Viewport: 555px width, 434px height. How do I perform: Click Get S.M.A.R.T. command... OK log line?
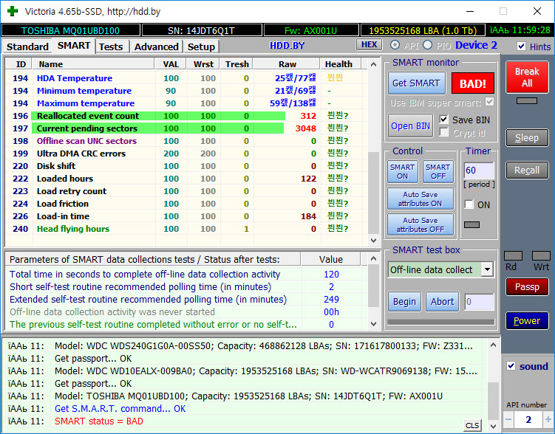pyautogui.click(x=120, y=409)
